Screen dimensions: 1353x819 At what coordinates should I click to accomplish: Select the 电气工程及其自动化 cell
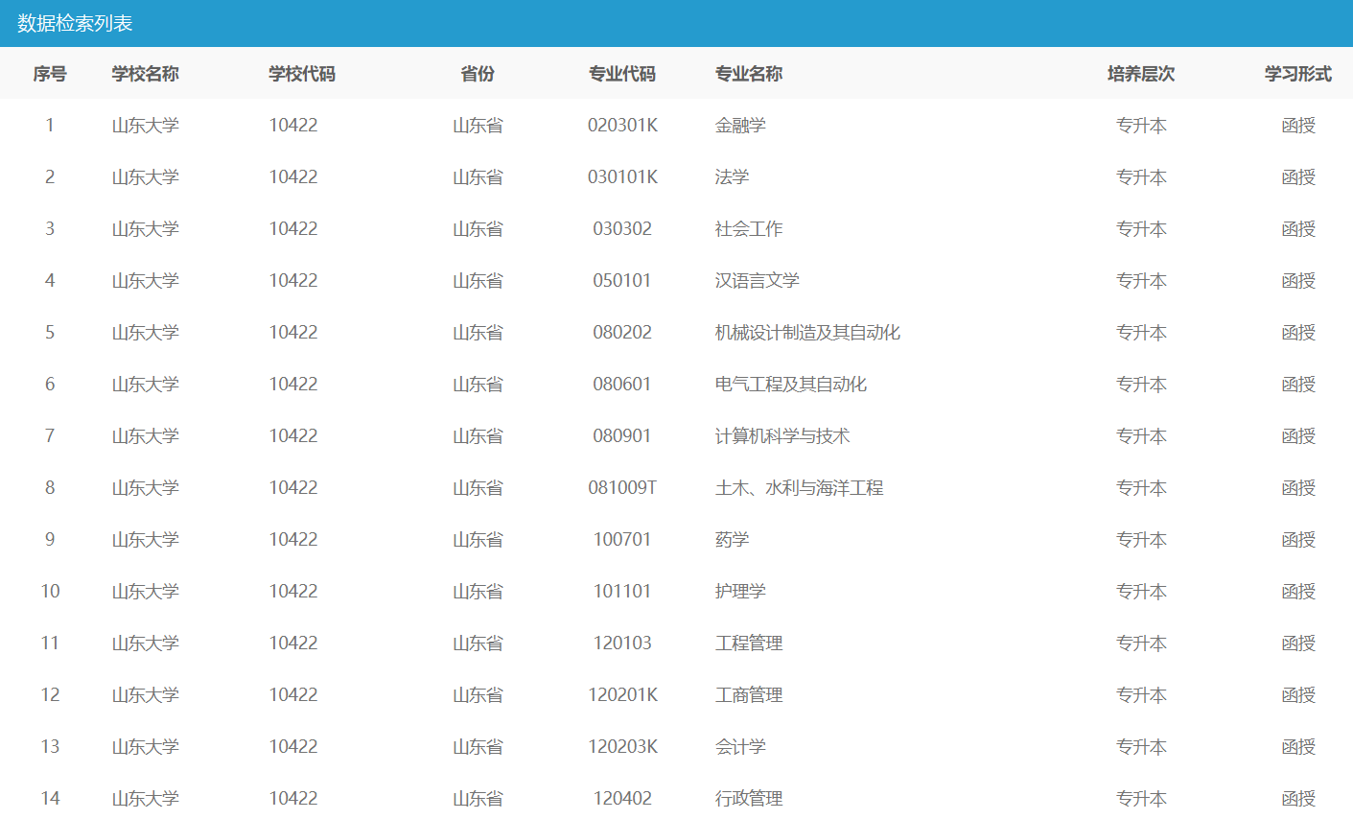click(x=791, y=385)
